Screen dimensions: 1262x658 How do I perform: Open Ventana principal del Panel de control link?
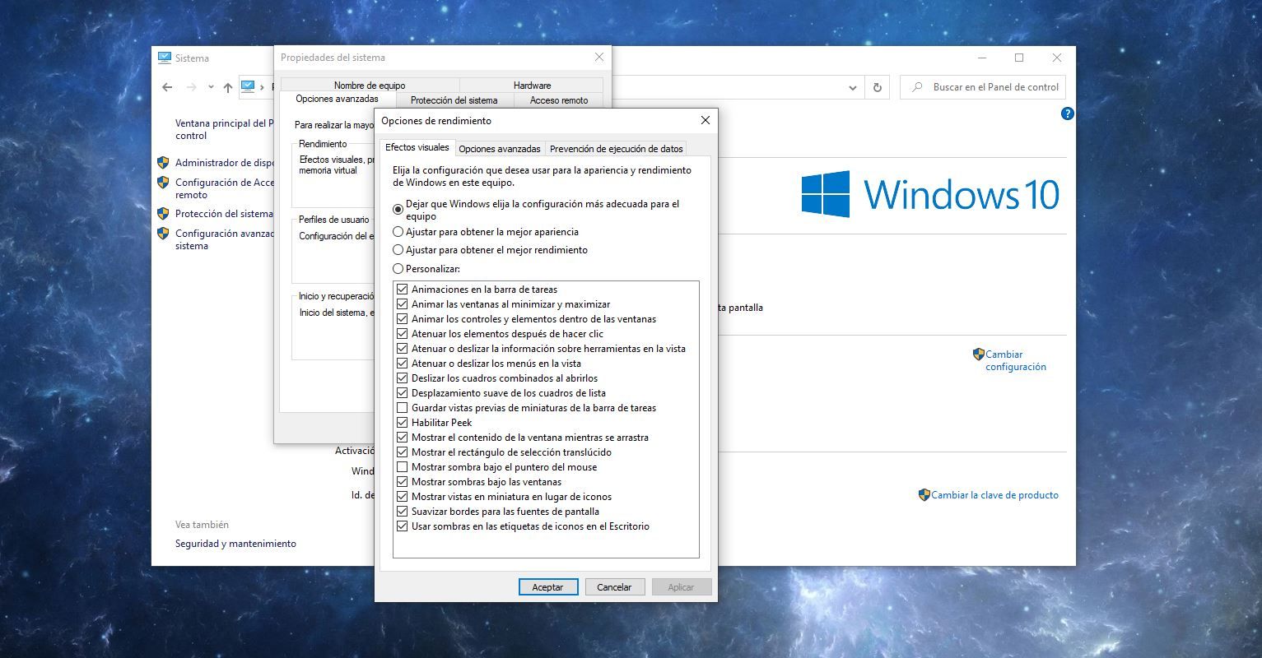(x=222, y=129)
